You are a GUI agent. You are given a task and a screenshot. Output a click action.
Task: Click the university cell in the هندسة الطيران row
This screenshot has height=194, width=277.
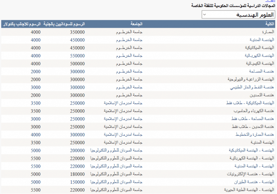point(116,182)
